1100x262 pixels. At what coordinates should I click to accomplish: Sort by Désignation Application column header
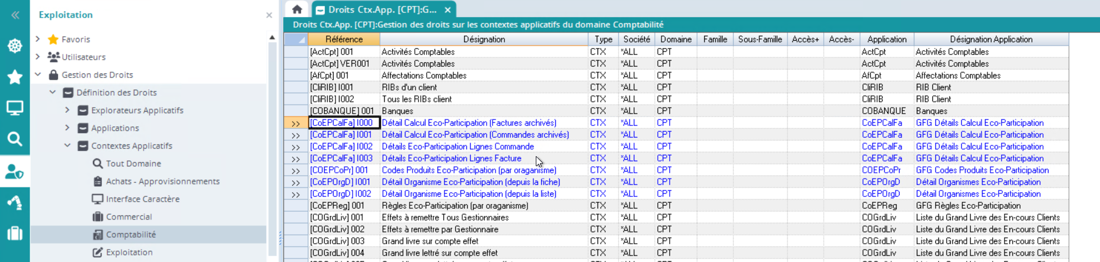pos(992,39)
